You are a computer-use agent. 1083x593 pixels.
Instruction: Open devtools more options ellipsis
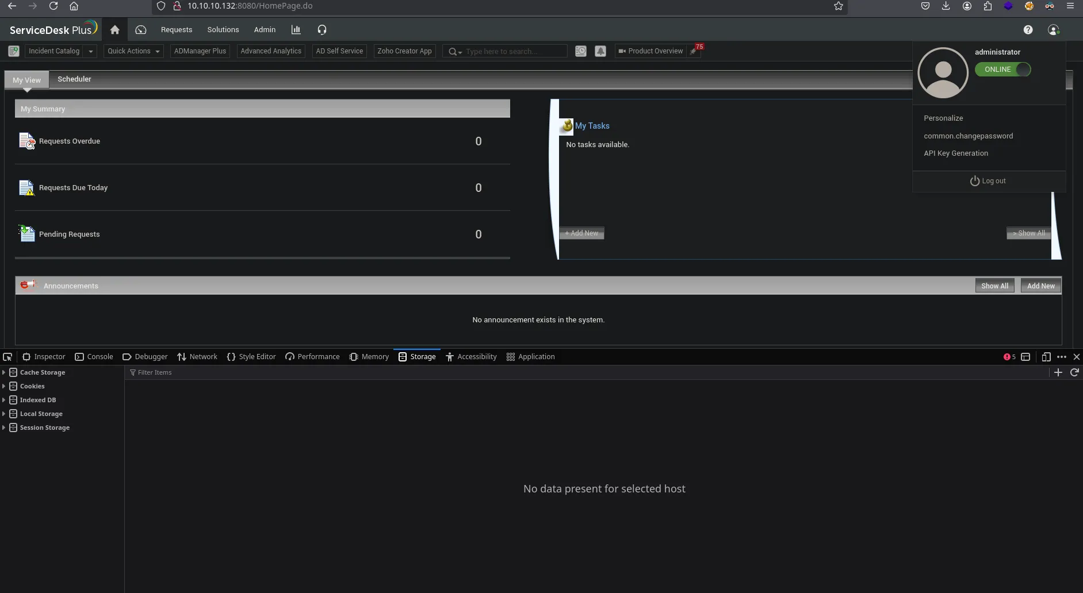pyautogui.click(x=1062, y=357)
